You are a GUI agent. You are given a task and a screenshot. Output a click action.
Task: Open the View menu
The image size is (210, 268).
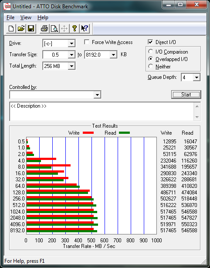click(x=26, y=17)
